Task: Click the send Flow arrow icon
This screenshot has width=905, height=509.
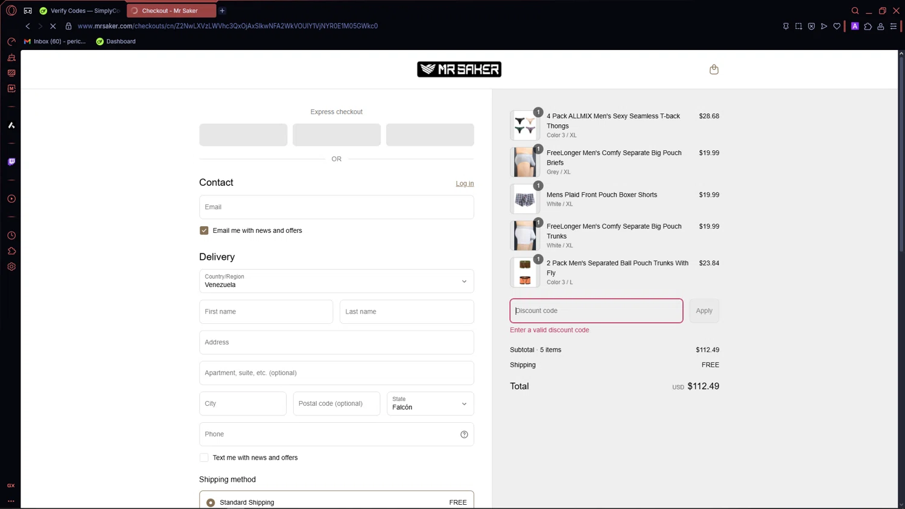Action: pos(824,26)
